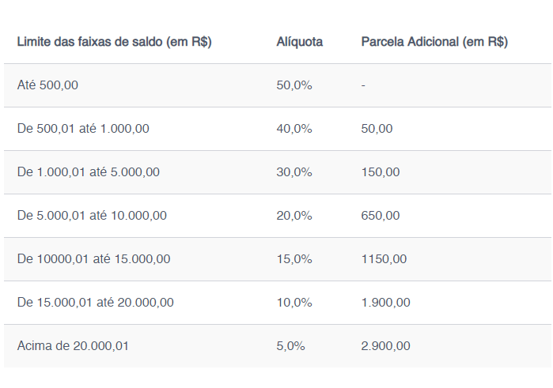Screen dimensions: 553x388
Task: Click 'De 10000,01 até 15.000,00' cell
Action: (x=93, y=259)
